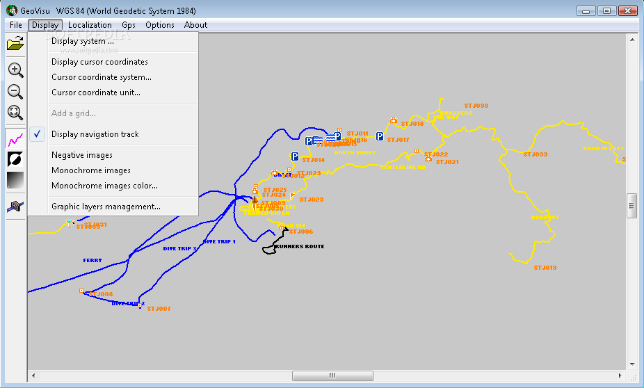The width and height of the screenshot is (644, 388).
Task: Click the FERRY route label
Action: click(92, 260)
